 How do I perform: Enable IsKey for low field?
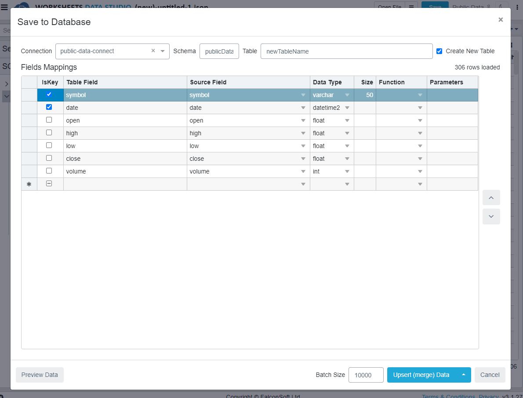tap(49, 145)
